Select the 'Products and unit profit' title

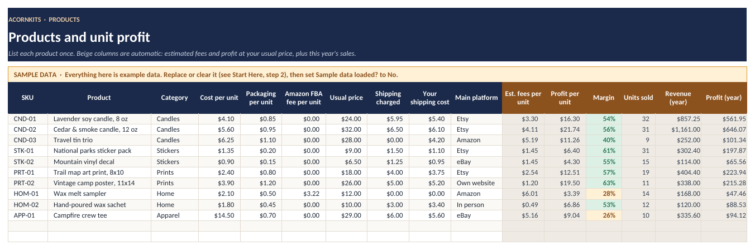pos(79,37)
